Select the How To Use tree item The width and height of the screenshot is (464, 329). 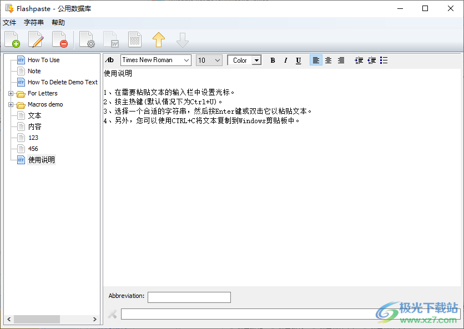(43, 60)
